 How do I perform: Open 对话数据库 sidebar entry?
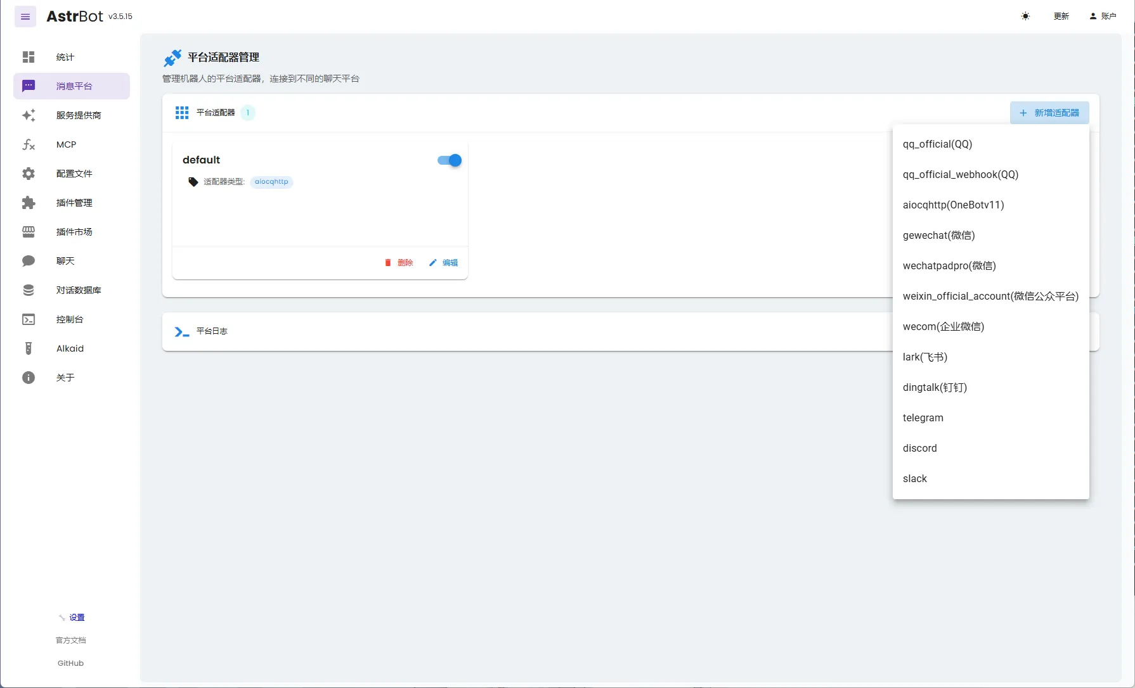[72, 290]
